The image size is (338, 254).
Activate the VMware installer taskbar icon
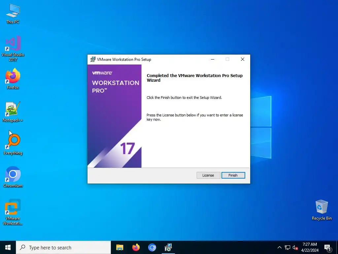click(168, 247)
